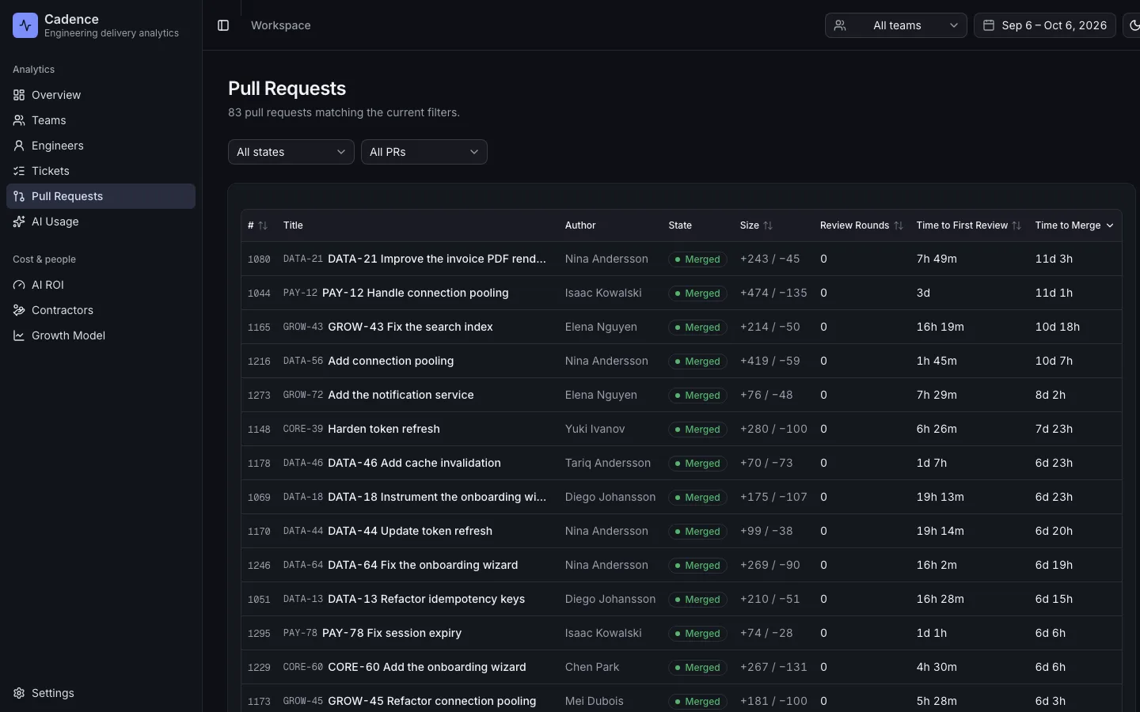This screenshot has height=712, width=1140.
Task: Click author Yuki Ivanov
Action: [595, 429]
